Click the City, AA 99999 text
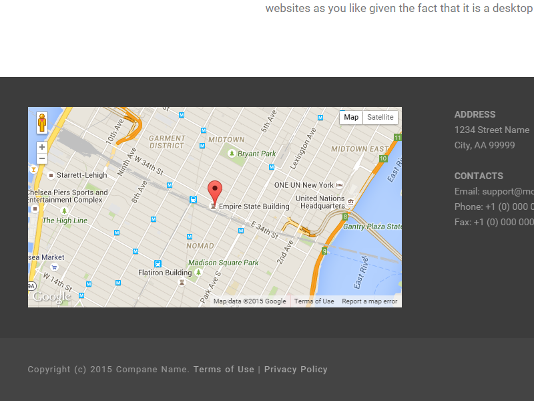Image resolution: width=534 pixels, height=401 pixels. (485, 145)
